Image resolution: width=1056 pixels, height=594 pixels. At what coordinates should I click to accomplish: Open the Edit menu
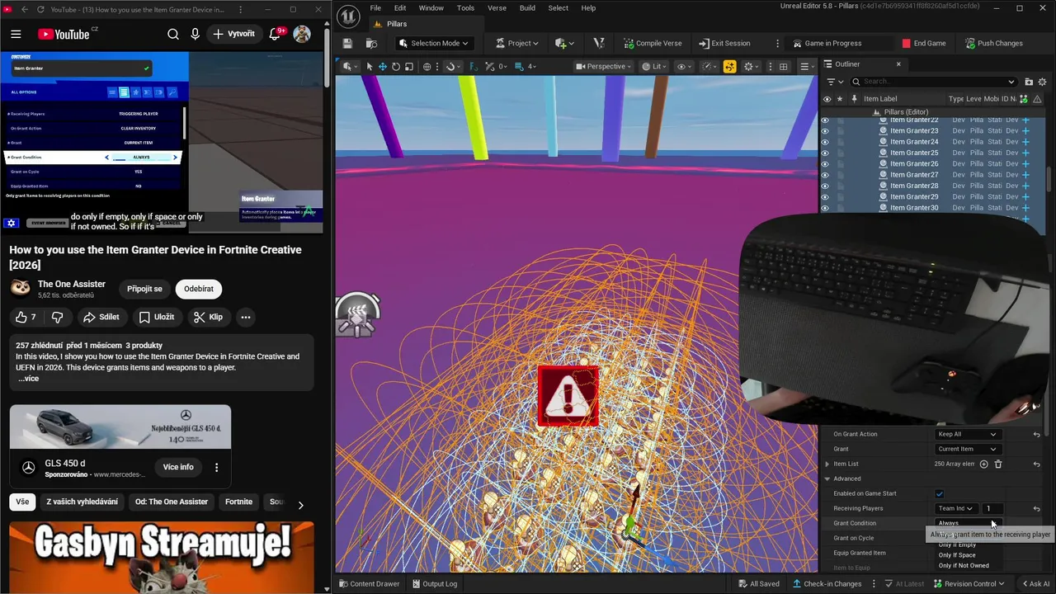point(400,8)
